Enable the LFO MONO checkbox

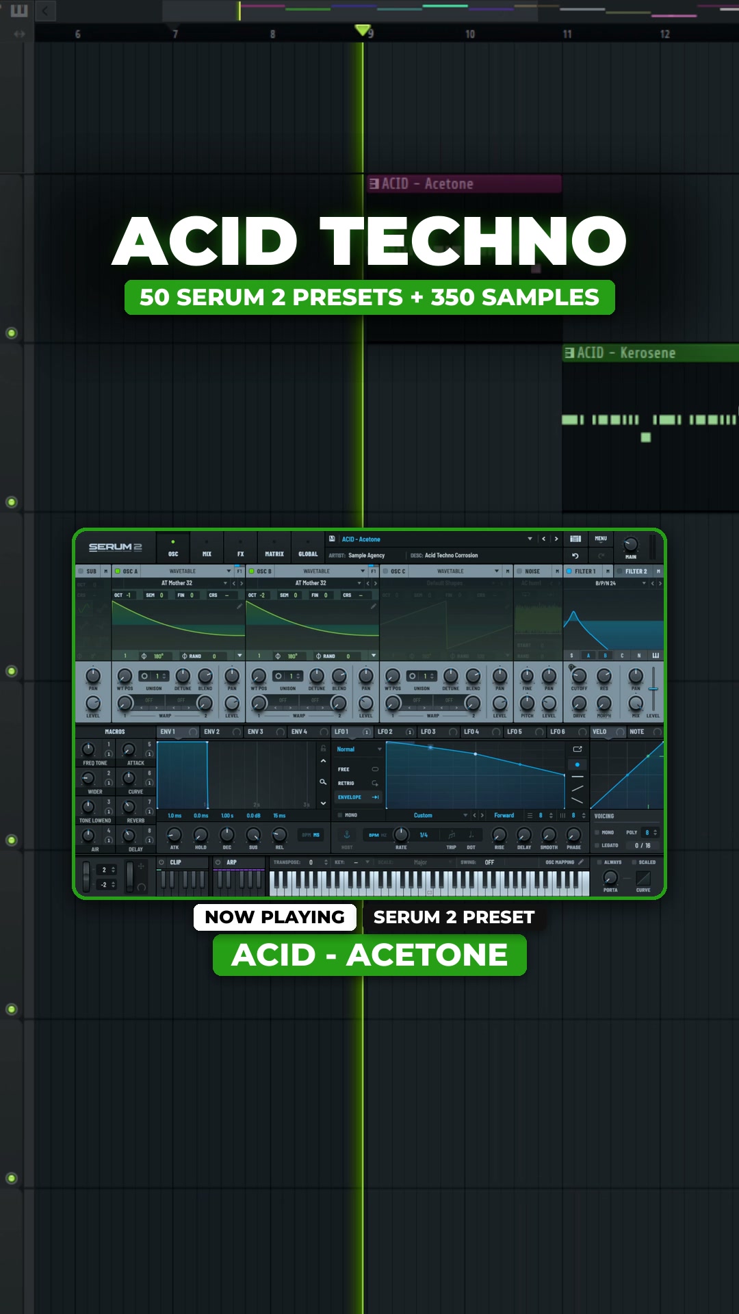tap(340, 815)
